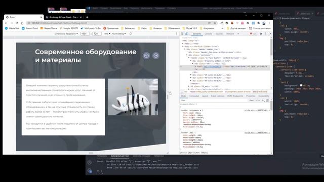This screenshot has width=324, height=182.
Task: Switch to Bootstrap 4 Cheat Sheet tab
Action: coord(63,17)
